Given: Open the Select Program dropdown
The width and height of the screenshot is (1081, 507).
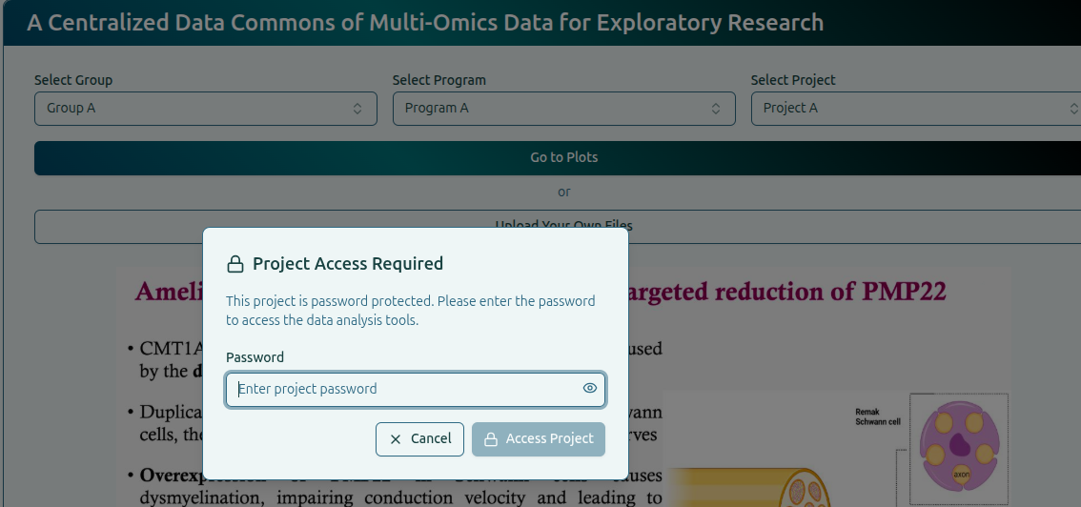Looking at the screenshot, I should pos(564,108).
